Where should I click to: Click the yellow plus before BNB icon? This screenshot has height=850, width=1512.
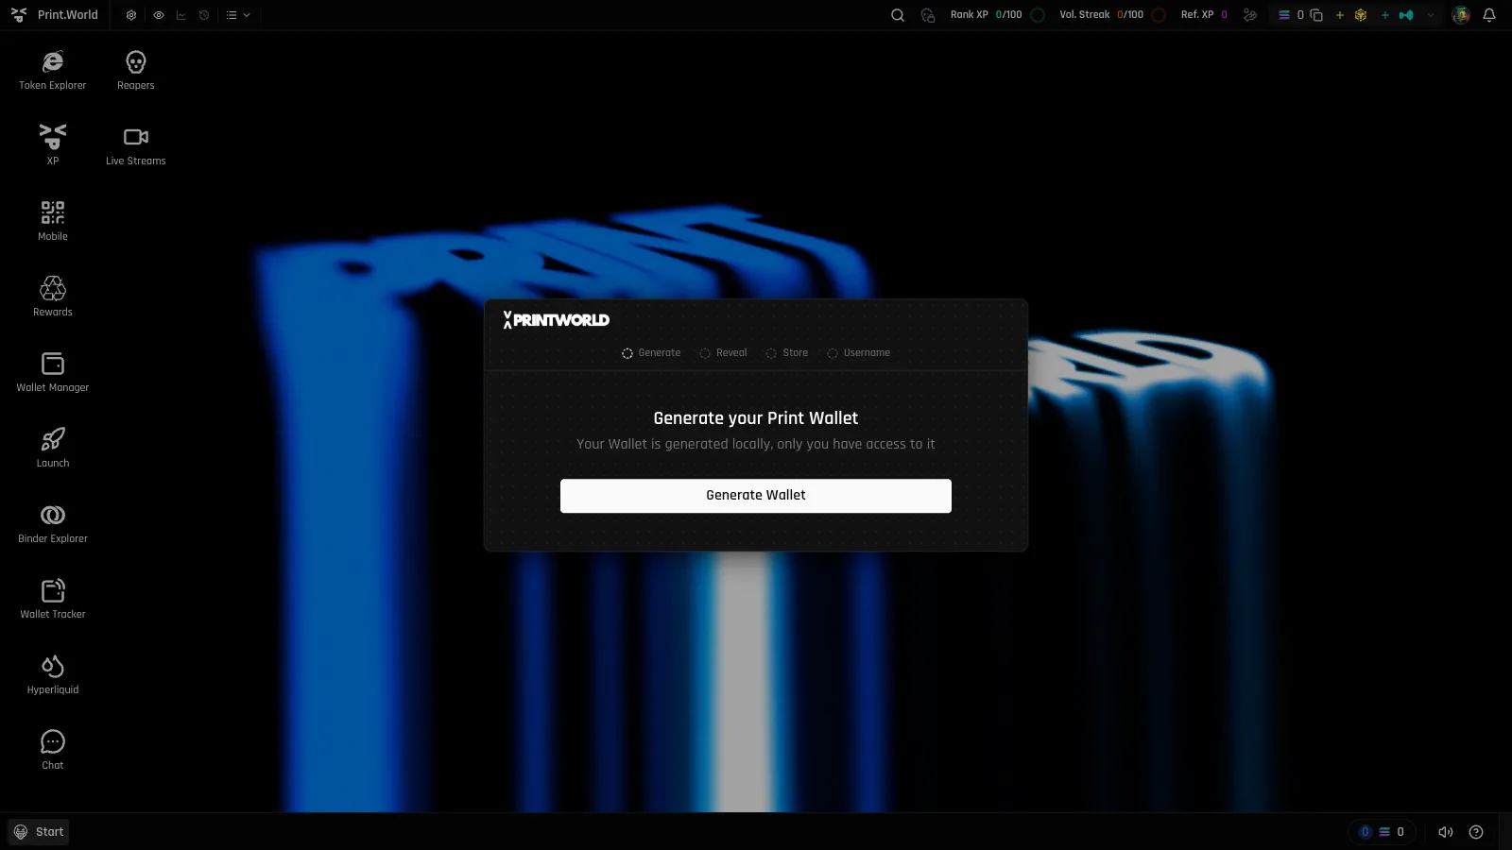point(1340,15)
